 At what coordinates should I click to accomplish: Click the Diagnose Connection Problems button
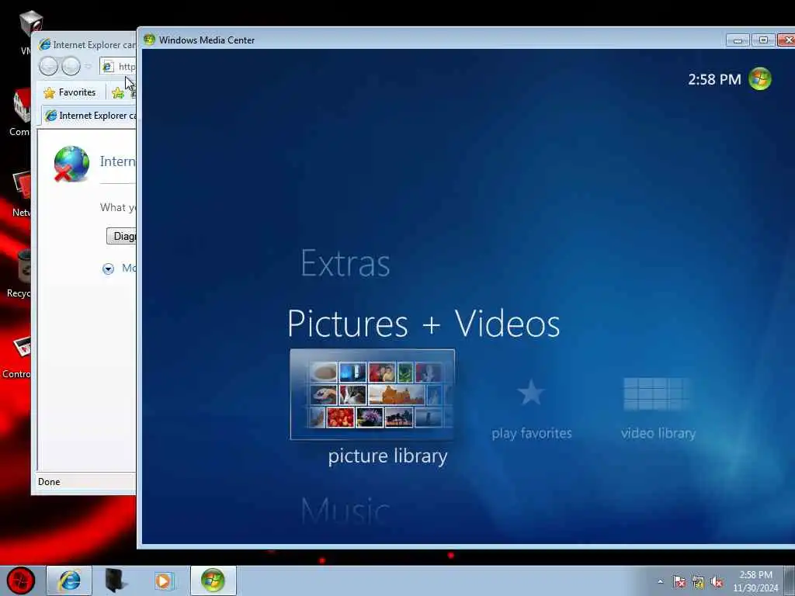point(121,236)
